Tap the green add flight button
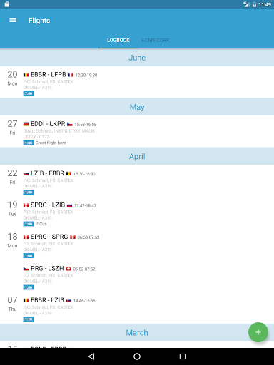This screenshot has height=365, width=274. click(258, 332)
